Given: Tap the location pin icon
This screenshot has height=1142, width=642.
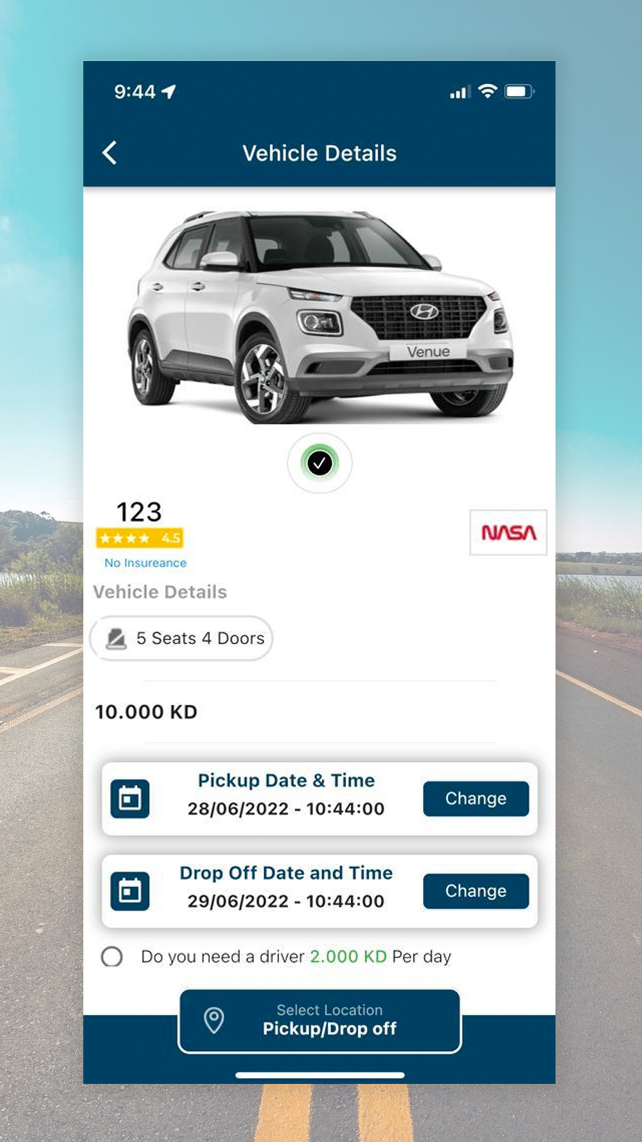Looking at the screenshot, I should (x=214, y=1020).
